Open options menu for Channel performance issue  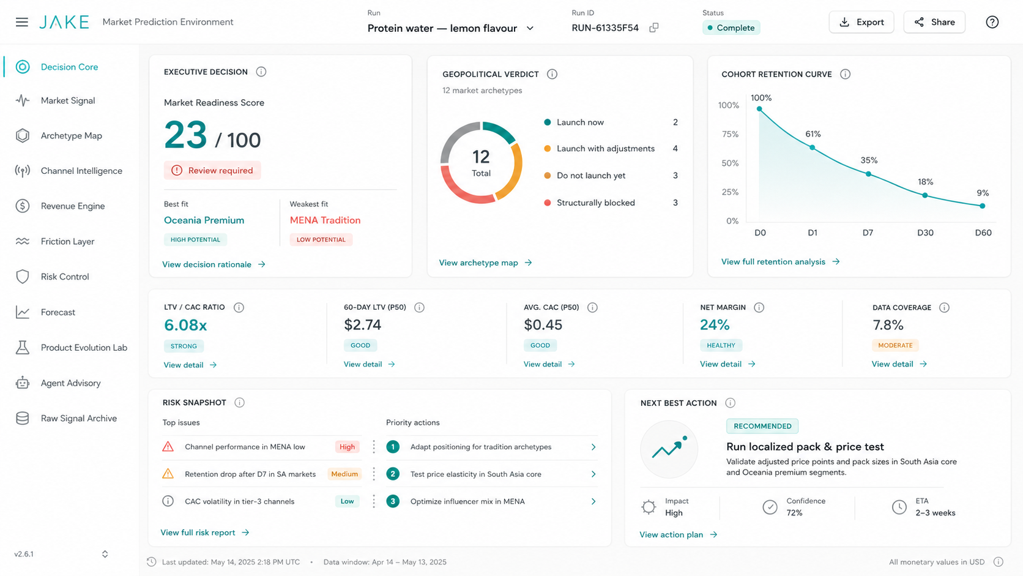click(374, 447)
